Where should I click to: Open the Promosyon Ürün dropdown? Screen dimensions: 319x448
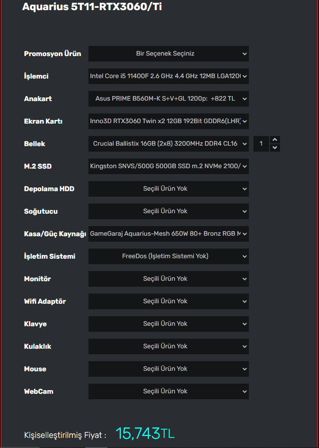click(x=168, y=54)
